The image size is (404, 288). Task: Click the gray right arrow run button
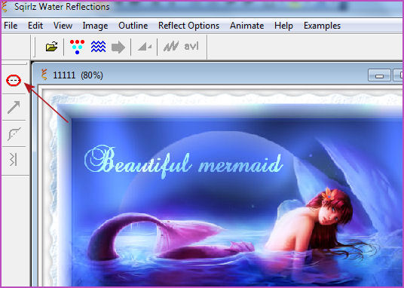click(x=118, y=47)
